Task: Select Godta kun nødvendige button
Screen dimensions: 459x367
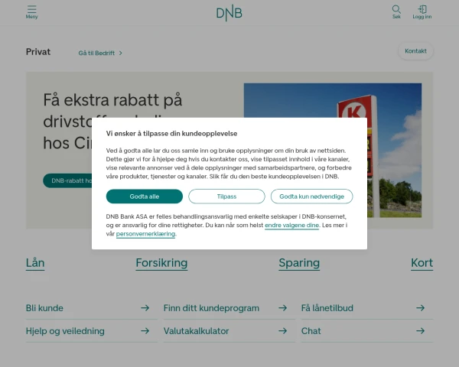Action: [x=312, y=196]
